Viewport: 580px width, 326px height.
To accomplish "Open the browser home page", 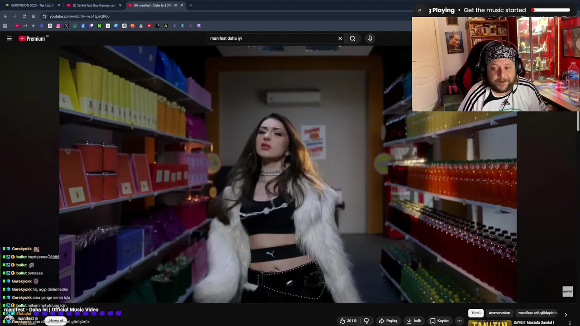I will tap(33, 16).
